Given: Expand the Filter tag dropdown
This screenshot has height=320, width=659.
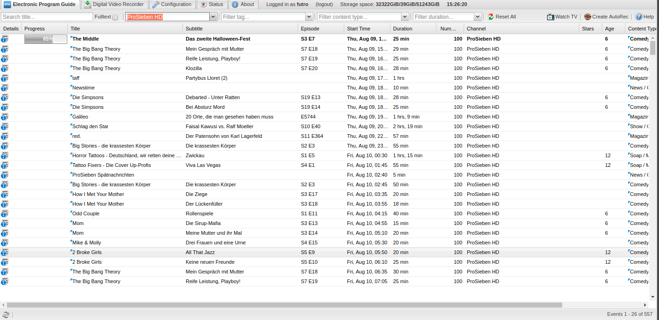Looking at the screenshot, I should [x=309, y=17].
